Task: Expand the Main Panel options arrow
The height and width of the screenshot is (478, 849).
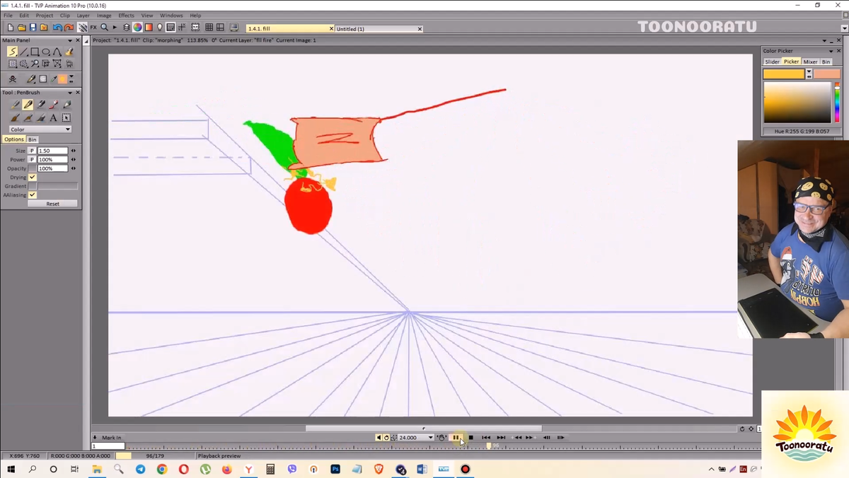Action: point(70,40)
